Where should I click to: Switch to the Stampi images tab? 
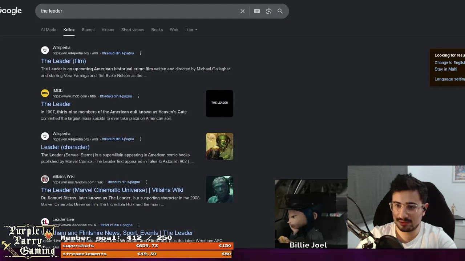coord(88,30)
